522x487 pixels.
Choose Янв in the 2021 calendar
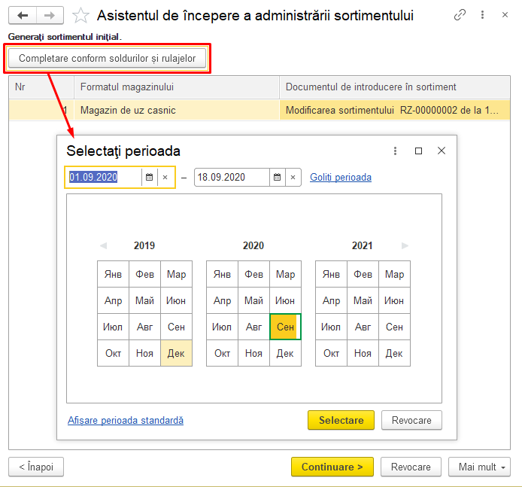tap(331, 274)
